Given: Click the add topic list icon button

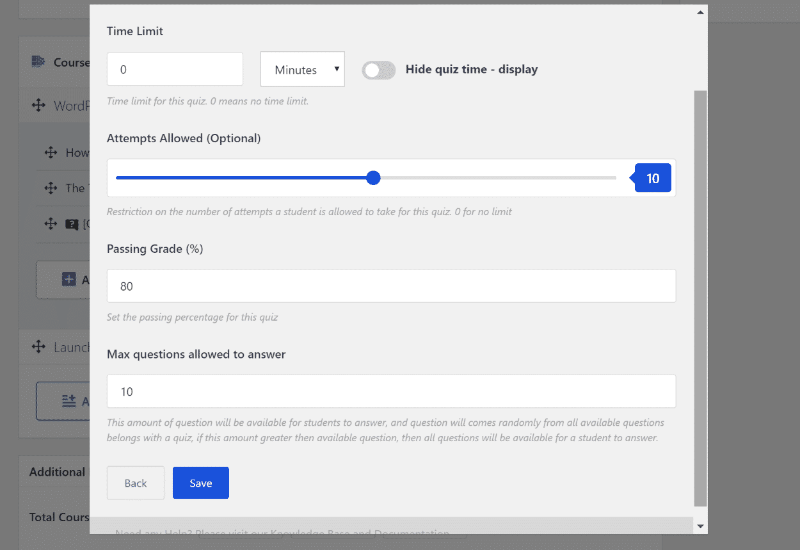Looking at the screenshot, I should pos(68,401).
